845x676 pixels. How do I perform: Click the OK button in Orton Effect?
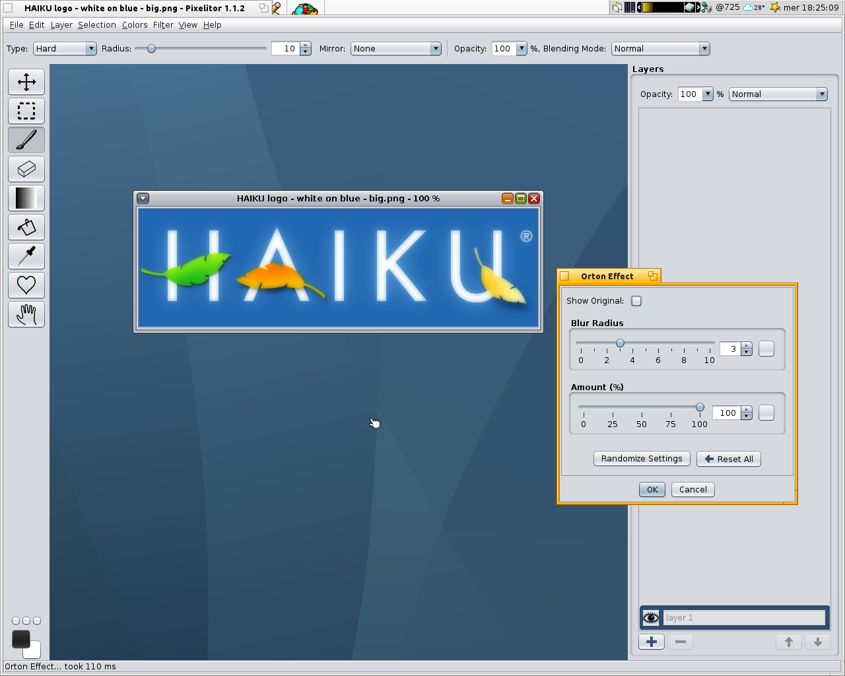652,490
